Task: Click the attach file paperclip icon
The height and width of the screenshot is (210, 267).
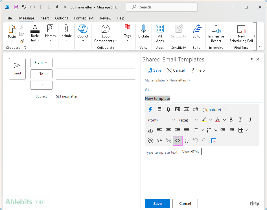Action: point(168,109)
